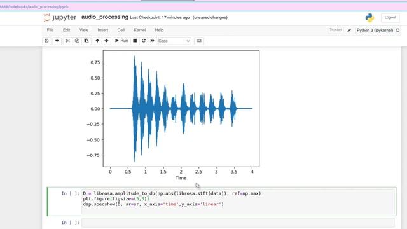Open the View menu
Screen dimensions: 407x229
pos(84,30)
